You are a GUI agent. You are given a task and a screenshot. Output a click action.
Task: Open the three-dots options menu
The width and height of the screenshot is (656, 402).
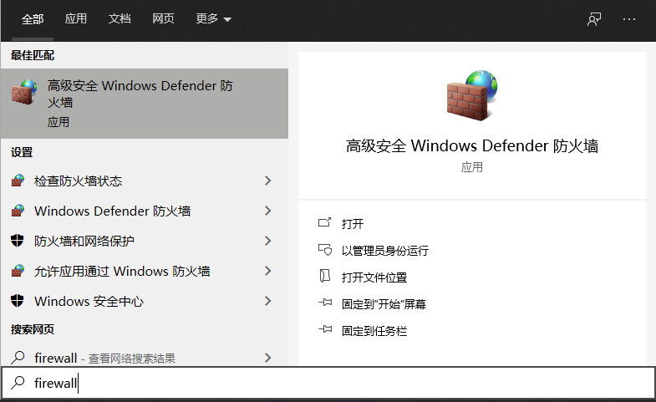[x=628, y=19]
